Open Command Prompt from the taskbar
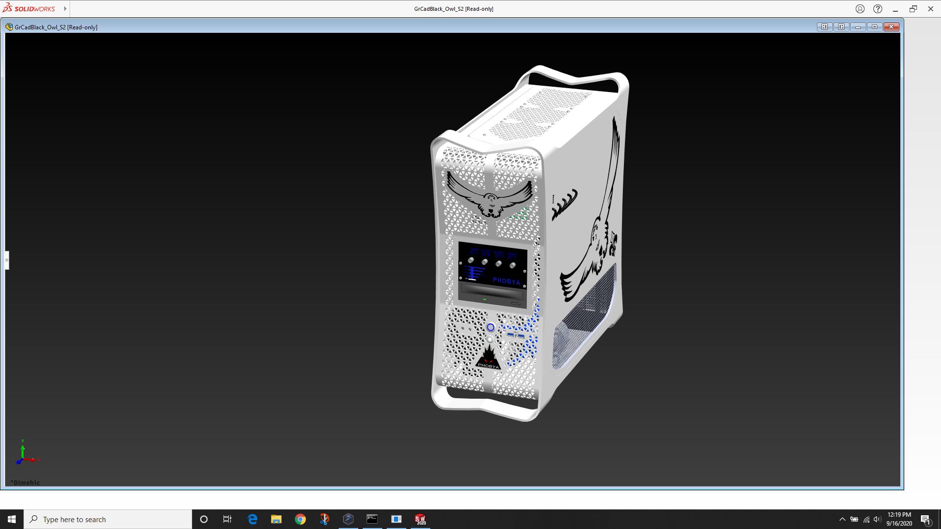941x529 pixels. click(x=372, y=519)
